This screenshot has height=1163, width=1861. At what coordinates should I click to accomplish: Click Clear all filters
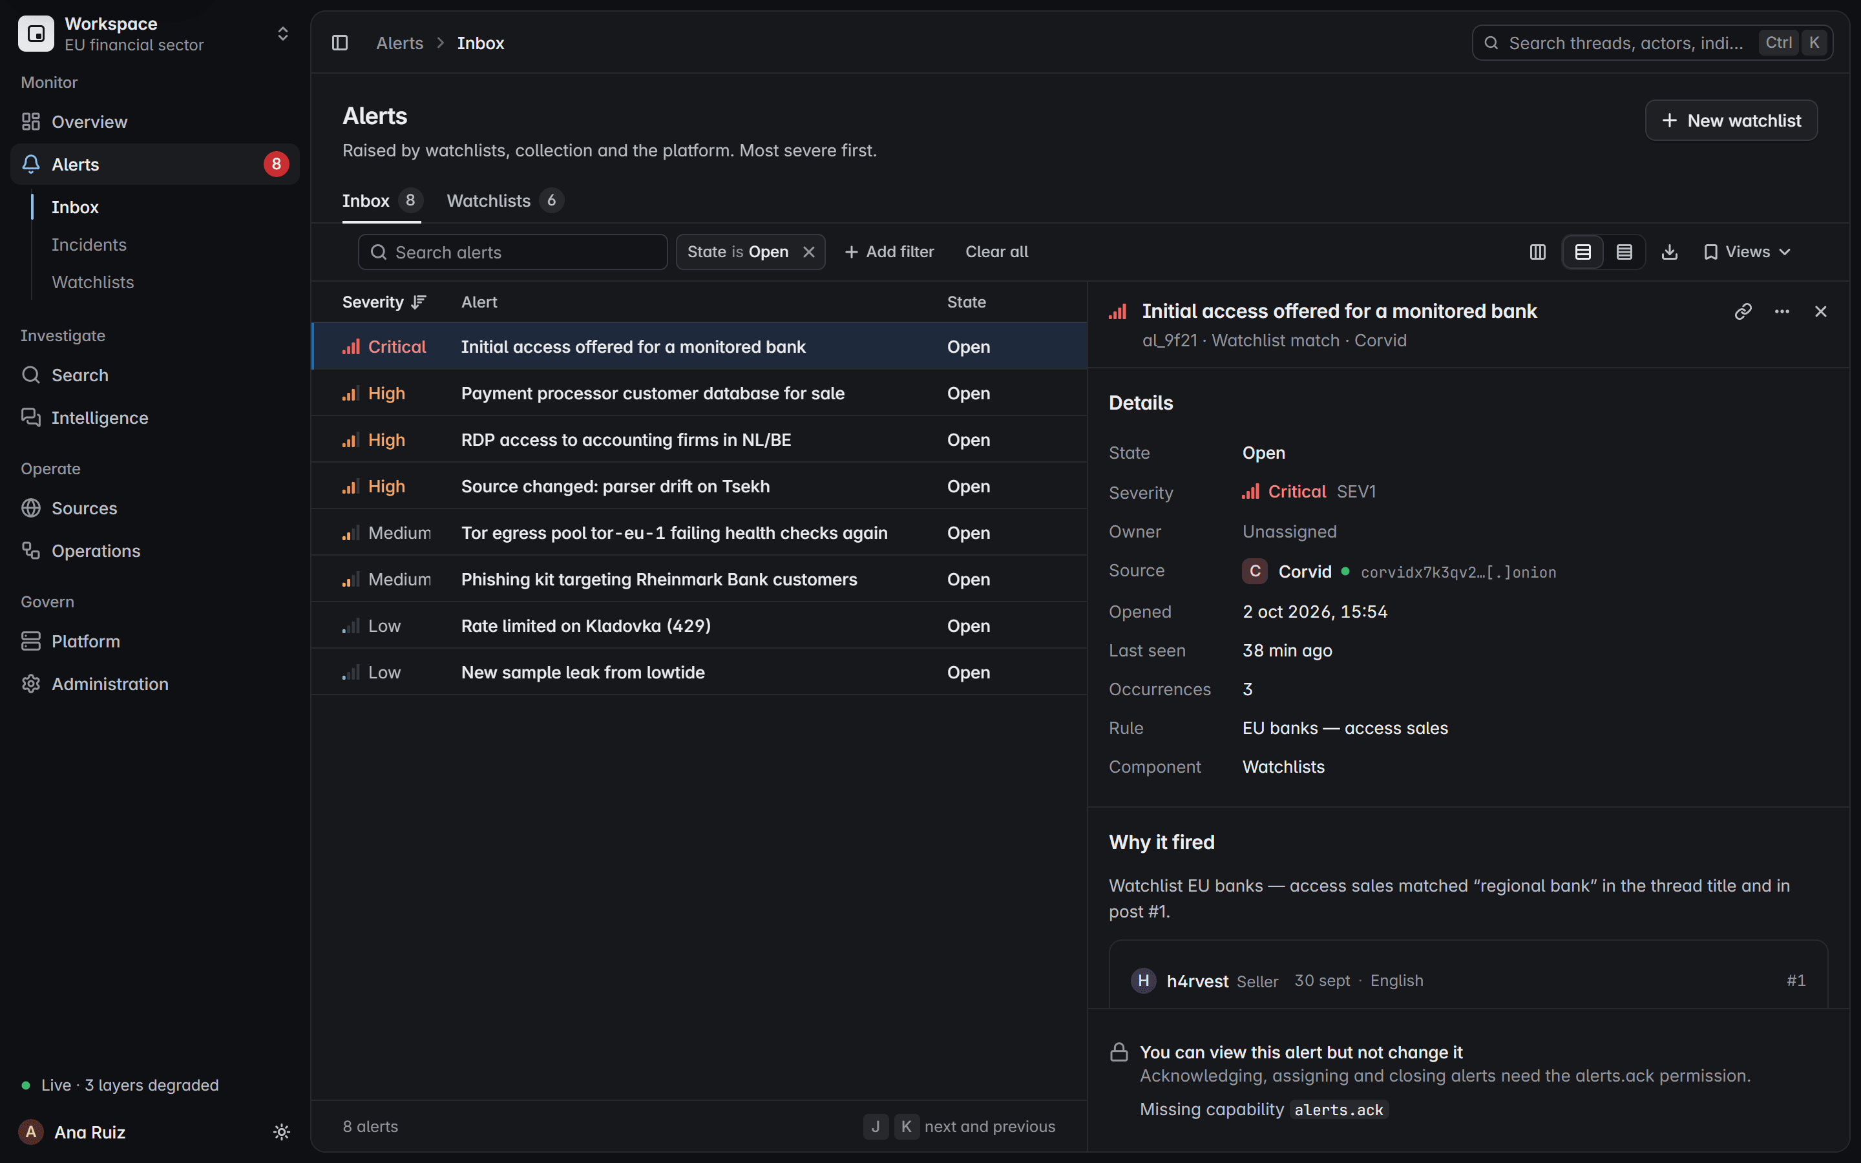pos(996,252)
